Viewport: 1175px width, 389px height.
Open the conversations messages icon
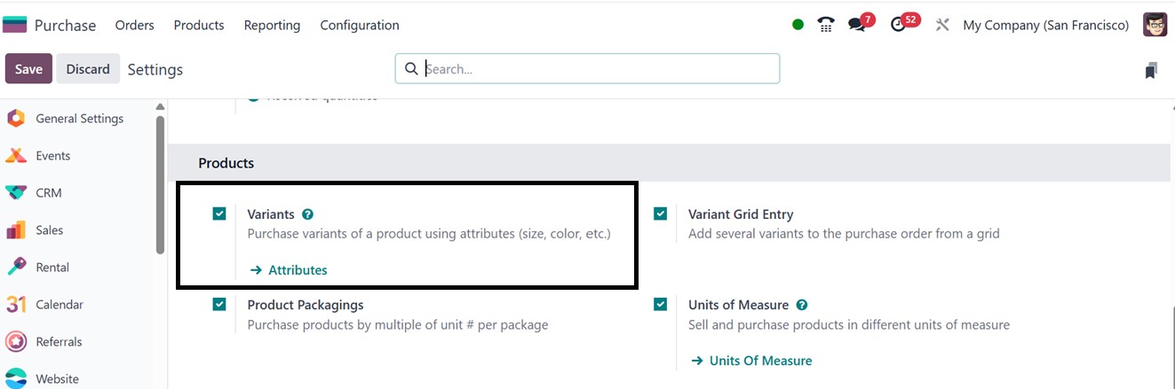(x=857, y=25)
